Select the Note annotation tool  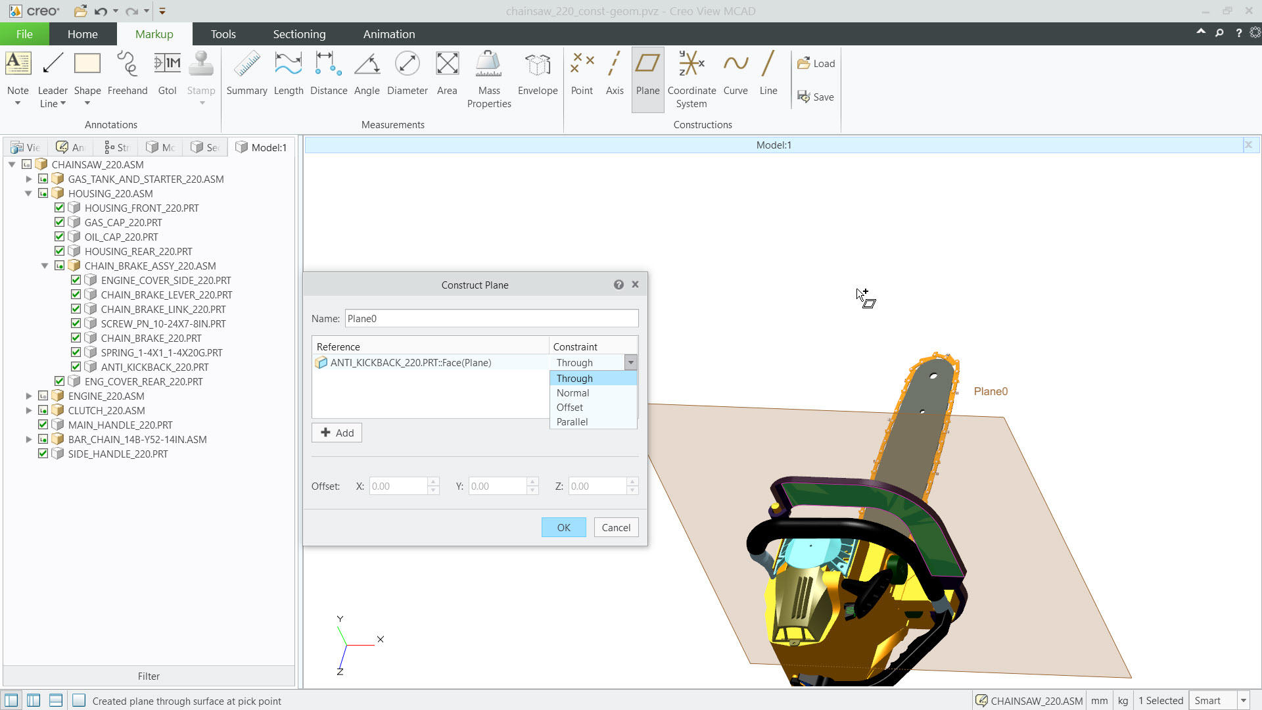(x=18, y=78)
